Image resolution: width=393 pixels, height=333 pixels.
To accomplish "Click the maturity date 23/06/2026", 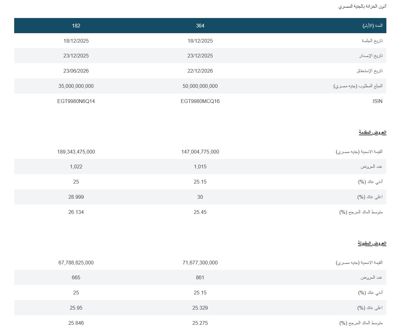I will point(76,71).
